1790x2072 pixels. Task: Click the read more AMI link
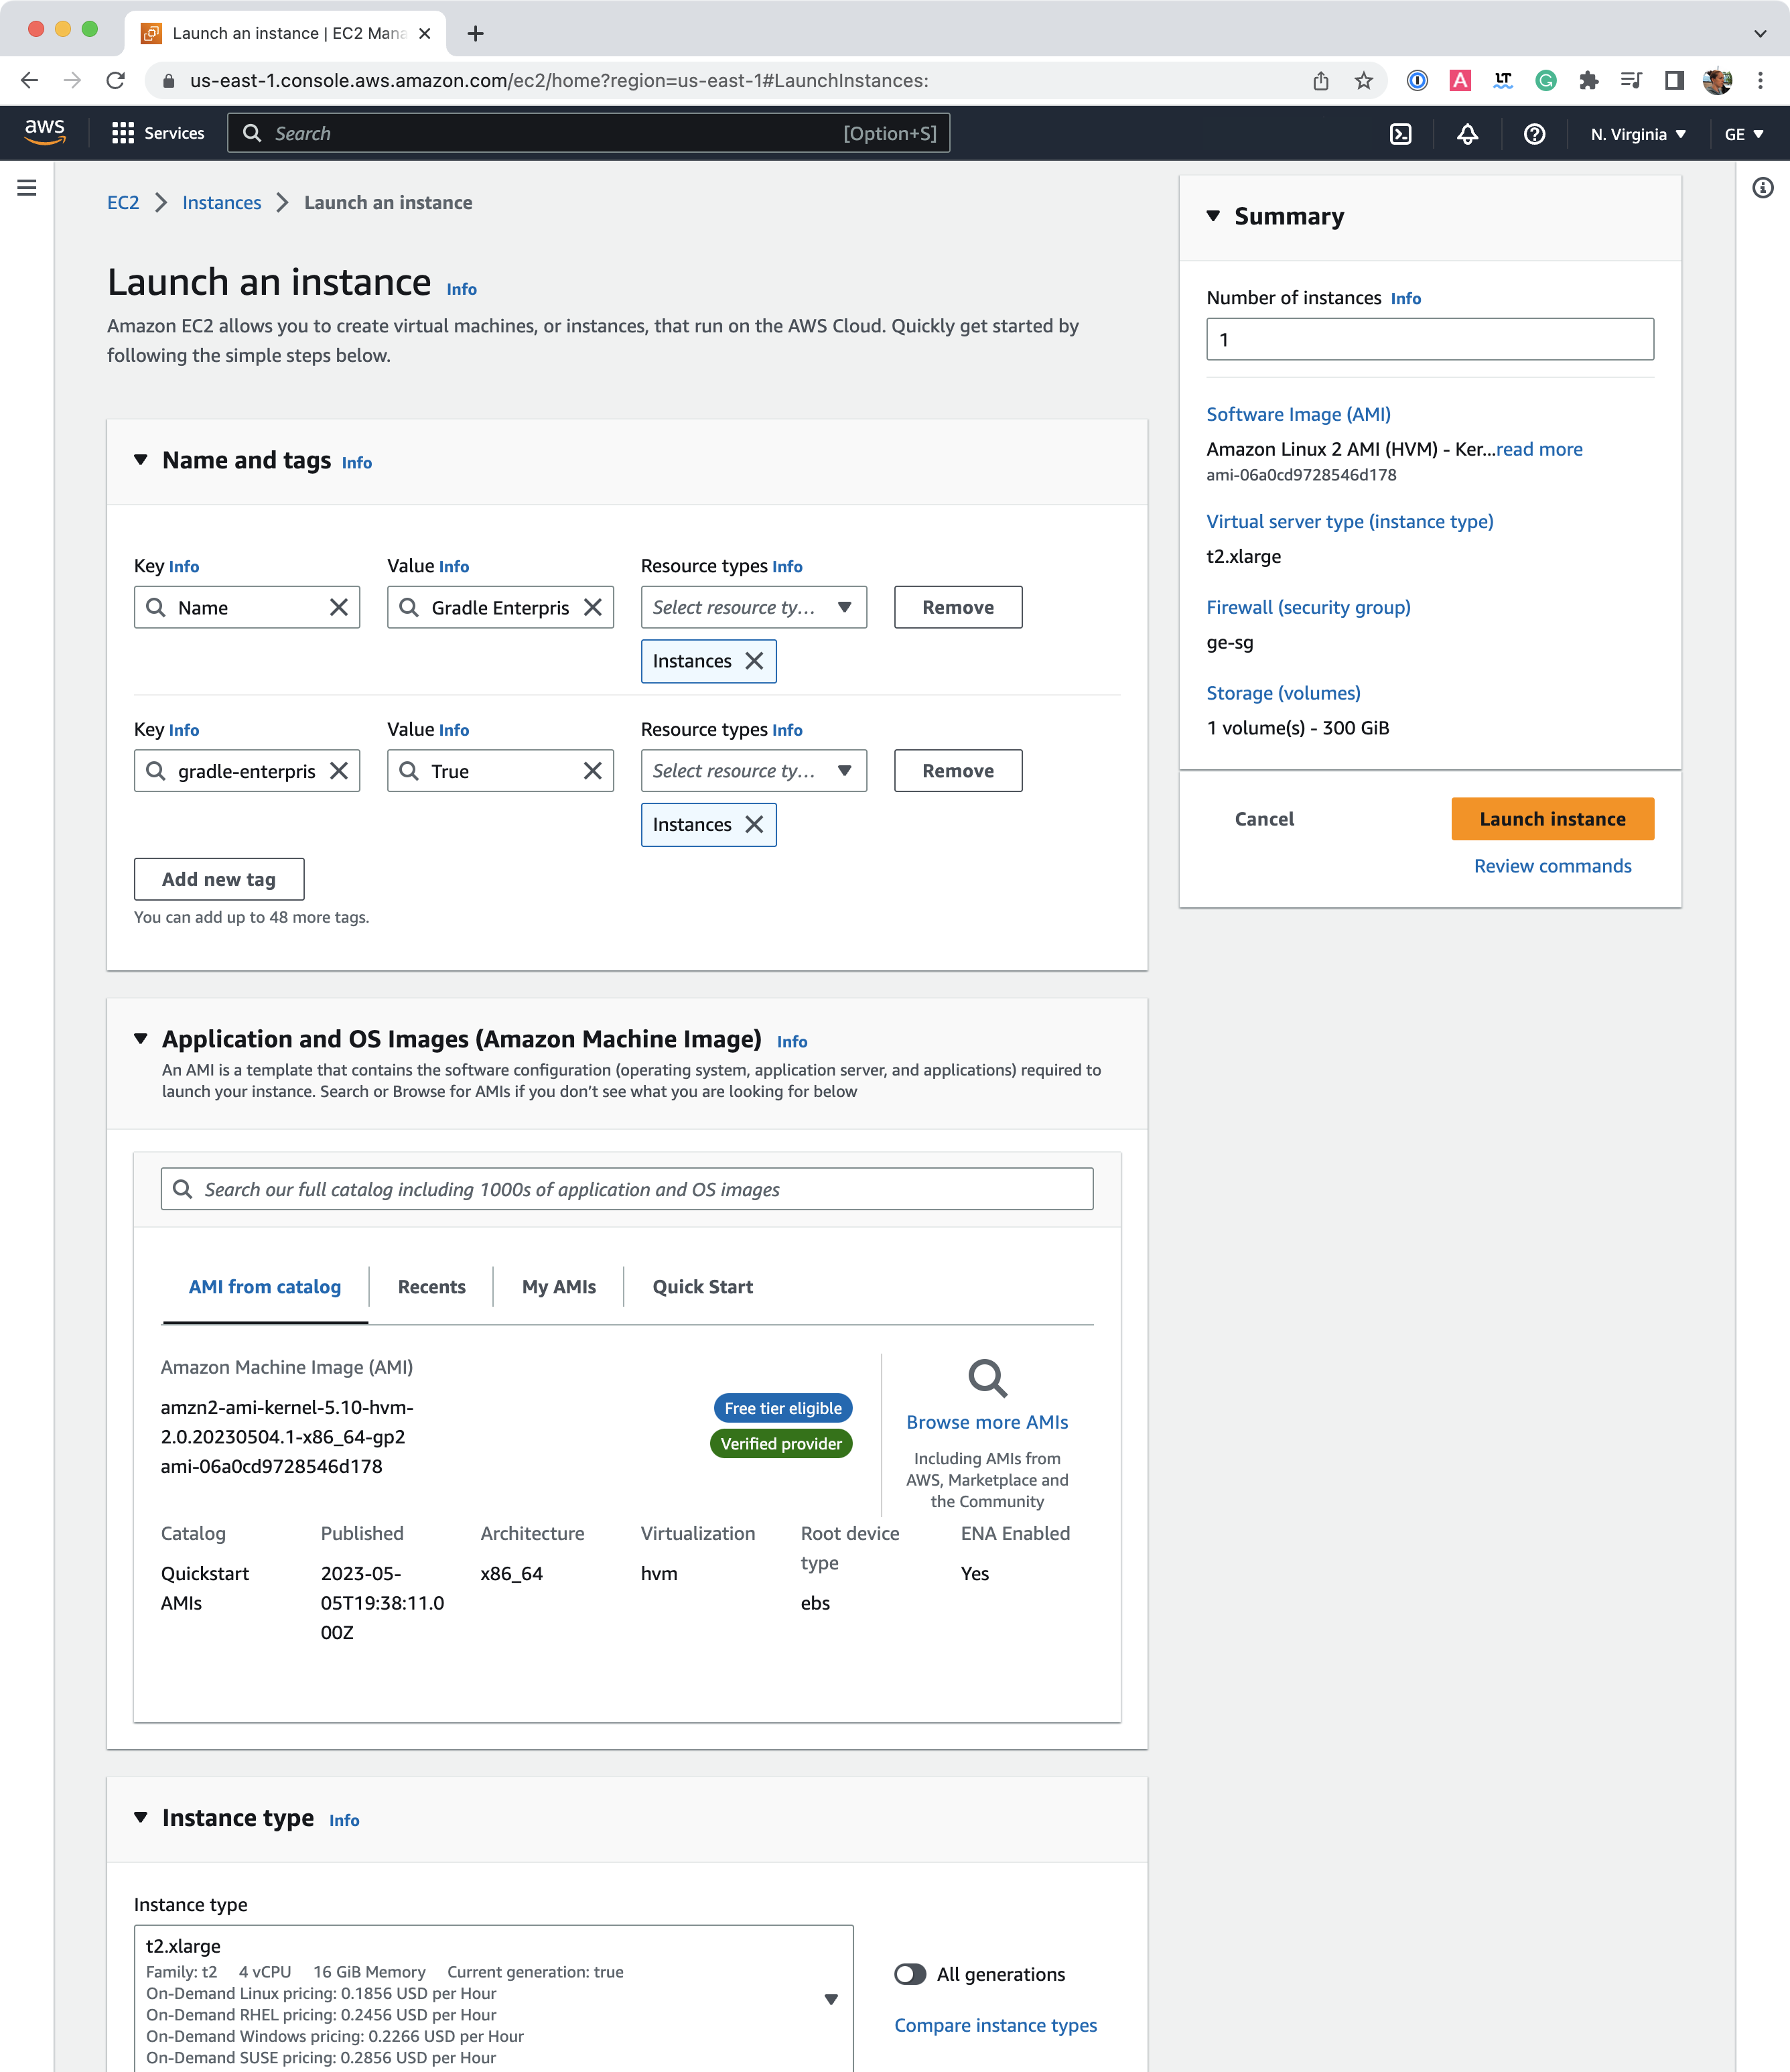(x=1539, y=449)
